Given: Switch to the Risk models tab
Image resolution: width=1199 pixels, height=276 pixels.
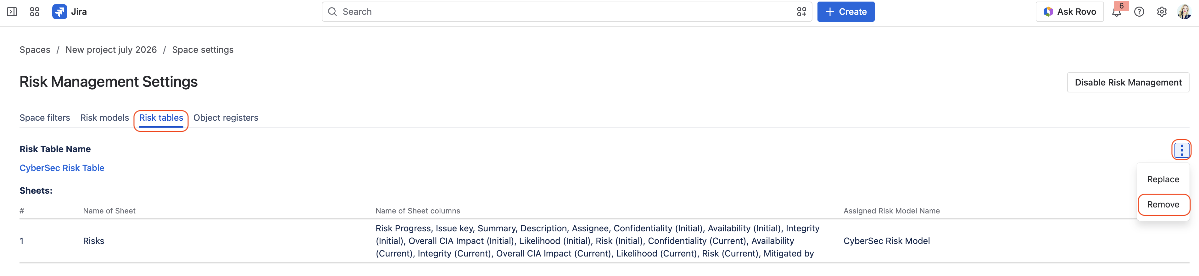Looking at the screenshot, I should pos(104,118).
